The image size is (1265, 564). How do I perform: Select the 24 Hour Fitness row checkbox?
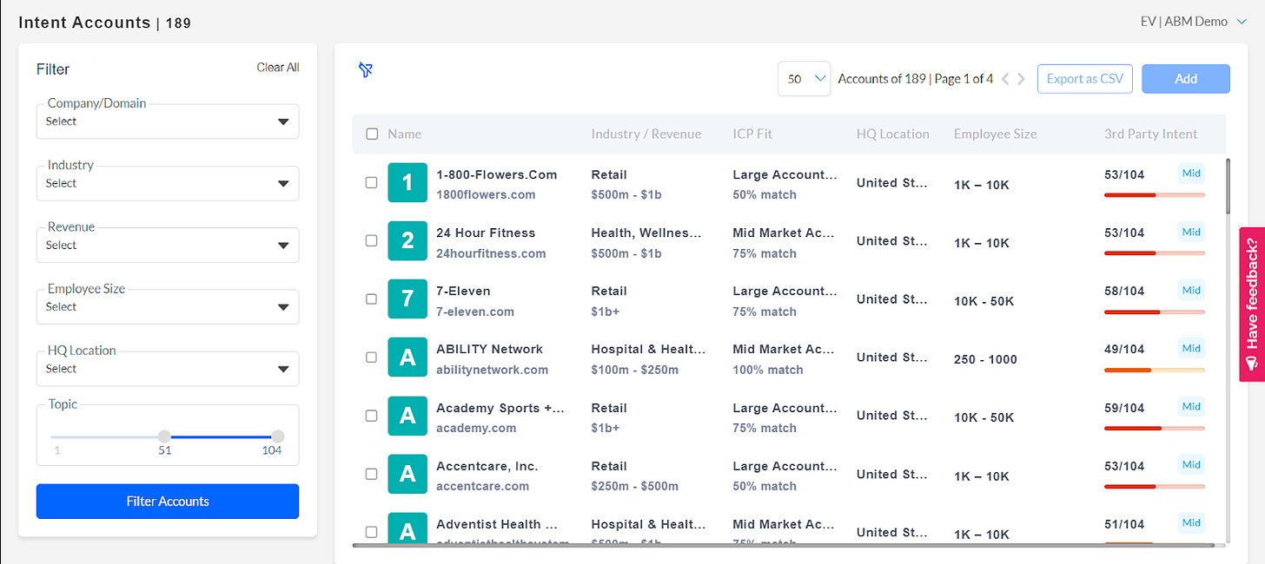click(x=371, y=240)
